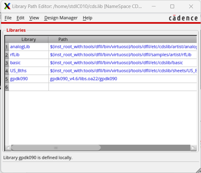Click the rfLib path ending samples/artist/rfLib

pyautogui.click(x=123, y=55)
